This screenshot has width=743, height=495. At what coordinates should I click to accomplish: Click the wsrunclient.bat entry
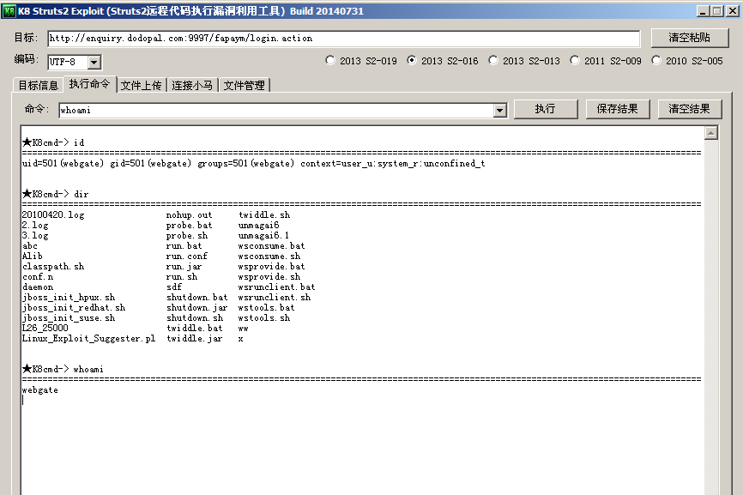point(276,287)
